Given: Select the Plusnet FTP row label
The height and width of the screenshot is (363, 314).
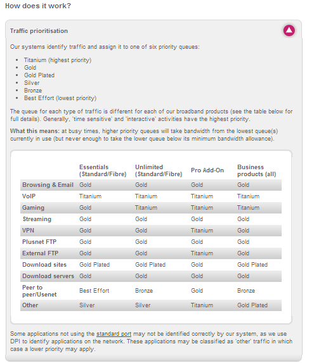Looking at the screenshot, I should (x=39, y=242).
